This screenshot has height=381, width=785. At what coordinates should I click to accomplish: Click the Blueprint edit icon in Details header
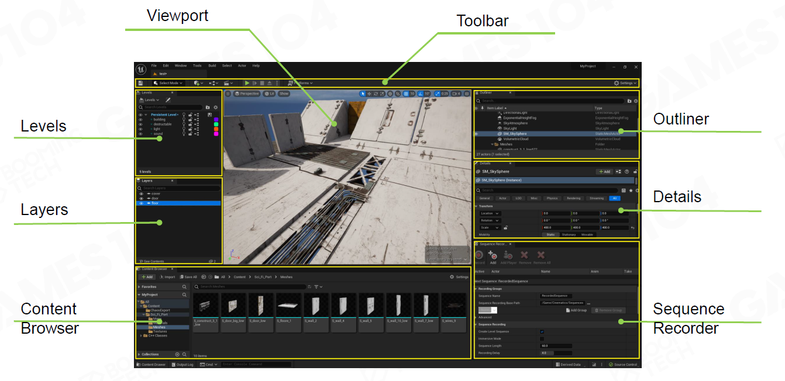tap(618, 172)
